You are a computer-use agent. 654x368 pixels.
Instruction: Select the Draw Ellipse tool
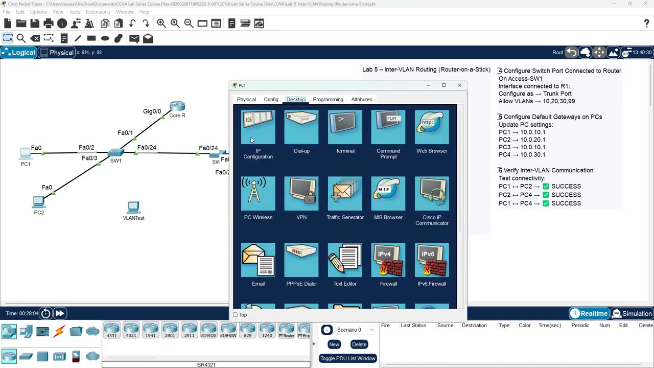click(x=105, y=38)
